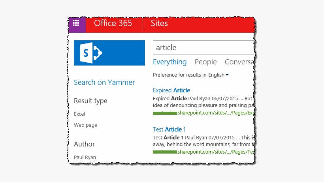Viewport: 324px width, 182px height.
Task: Switch to the People search tab
Action: point(205,62)
